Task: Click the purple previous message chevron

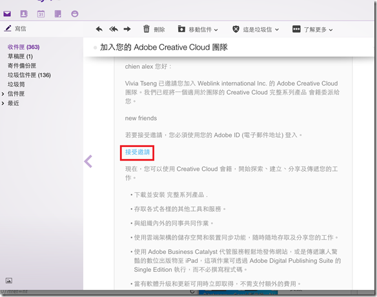Action: coord(88,161)
